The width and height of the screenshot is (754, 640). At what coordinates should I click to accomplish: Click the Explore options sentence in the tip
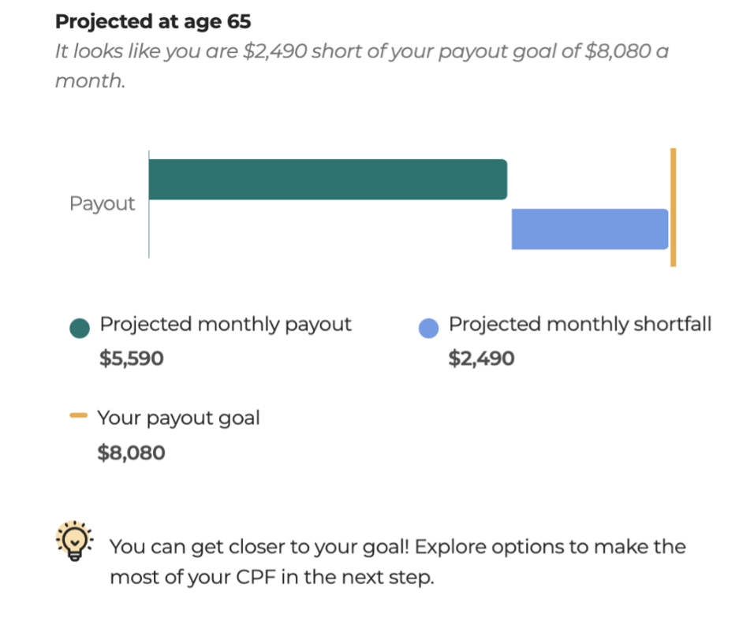click(398, 562)
